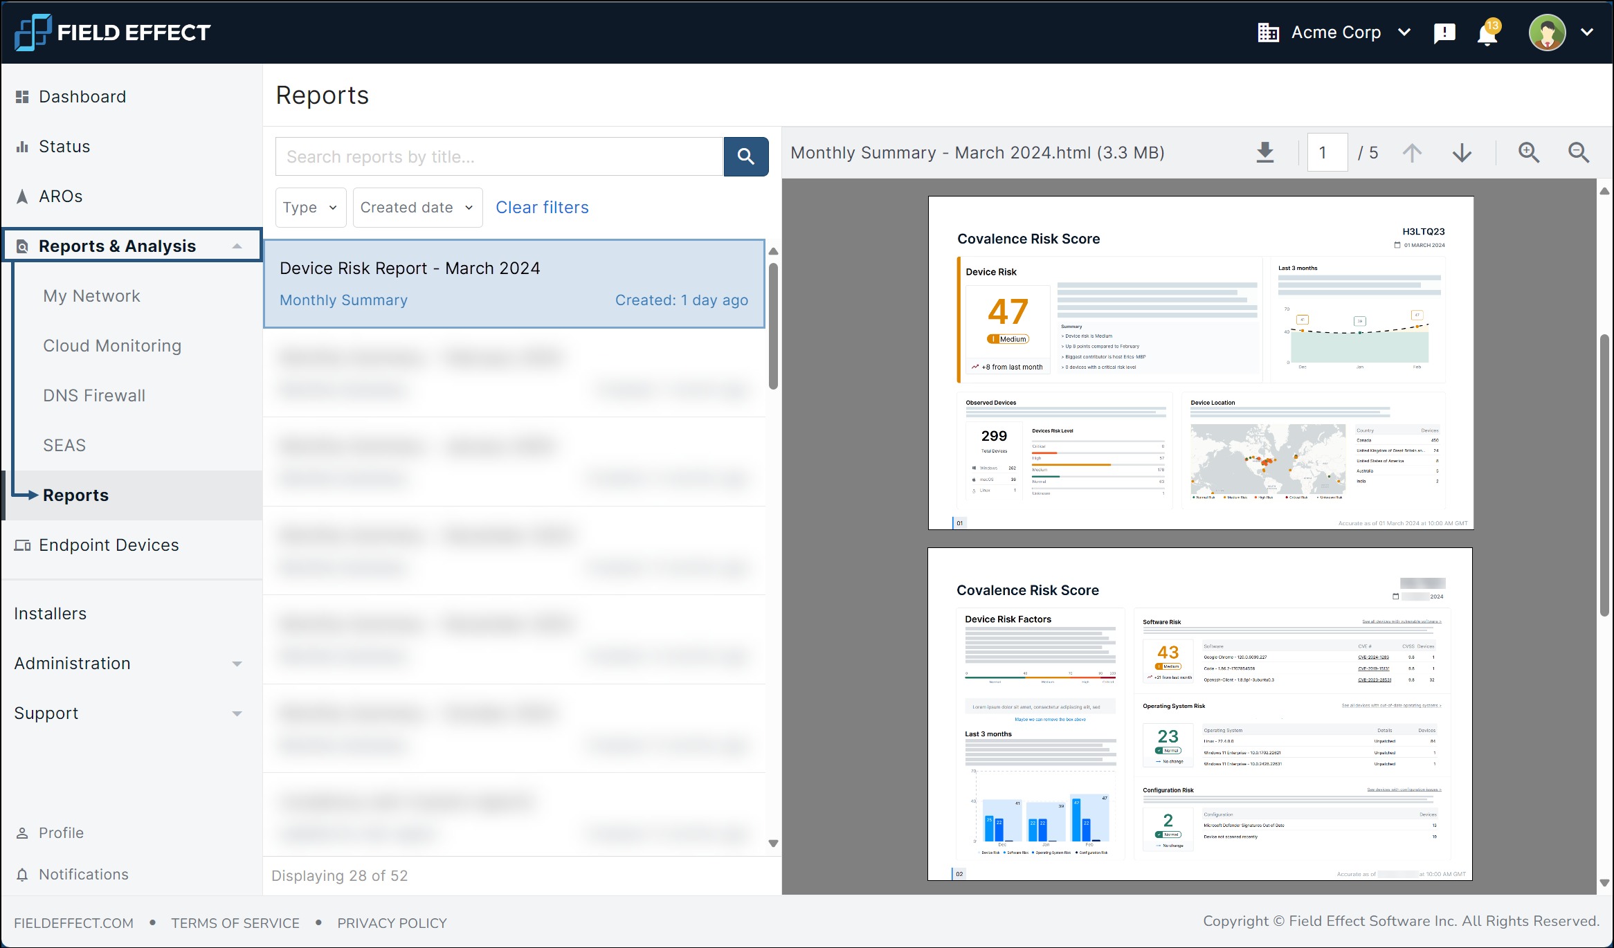
Task: Click the search reports by title field
Action: coord(499,156)
